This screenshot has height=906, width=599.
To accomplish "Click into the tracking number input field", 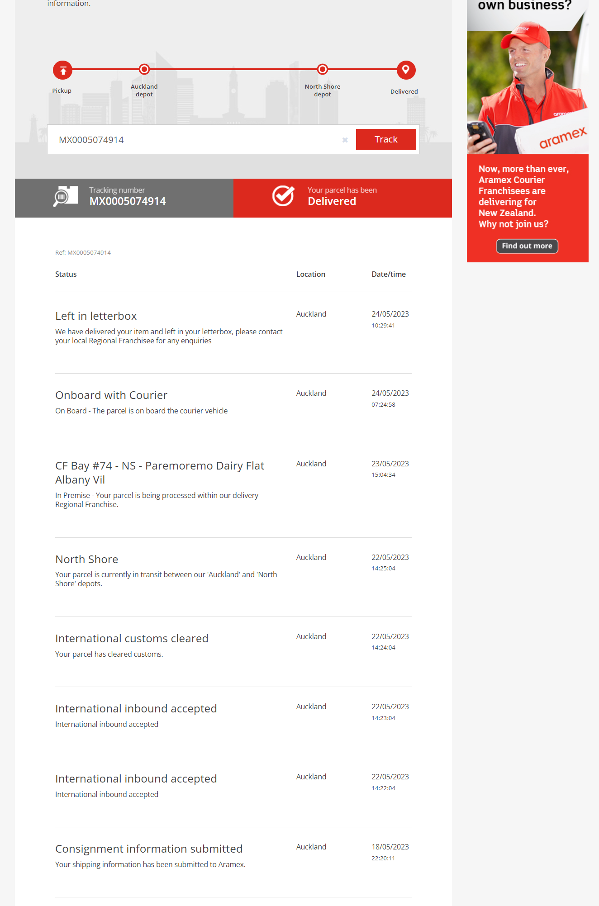I will [195, 140].
